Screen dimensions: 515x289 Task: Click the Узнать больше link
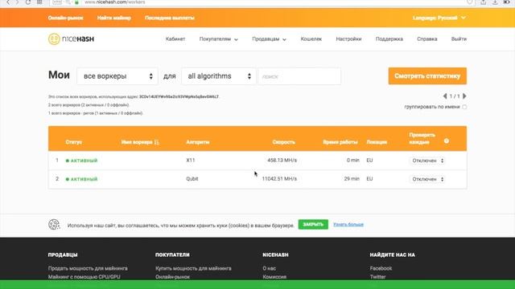(348, 225)
